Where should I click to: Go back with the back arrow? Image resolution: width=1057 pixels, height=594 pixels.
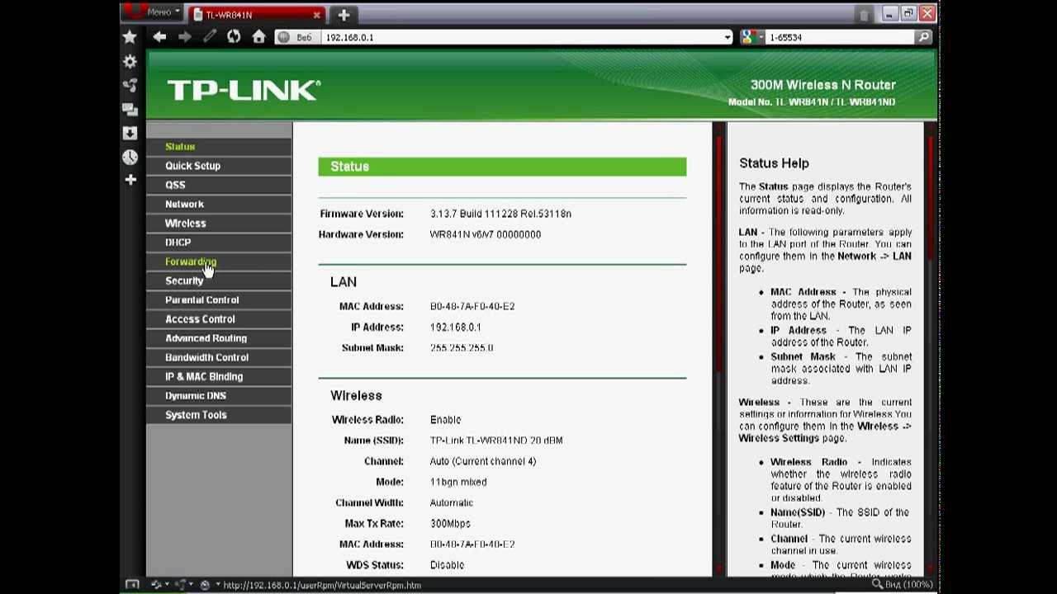pyautogui.click(x=159, y=37)
